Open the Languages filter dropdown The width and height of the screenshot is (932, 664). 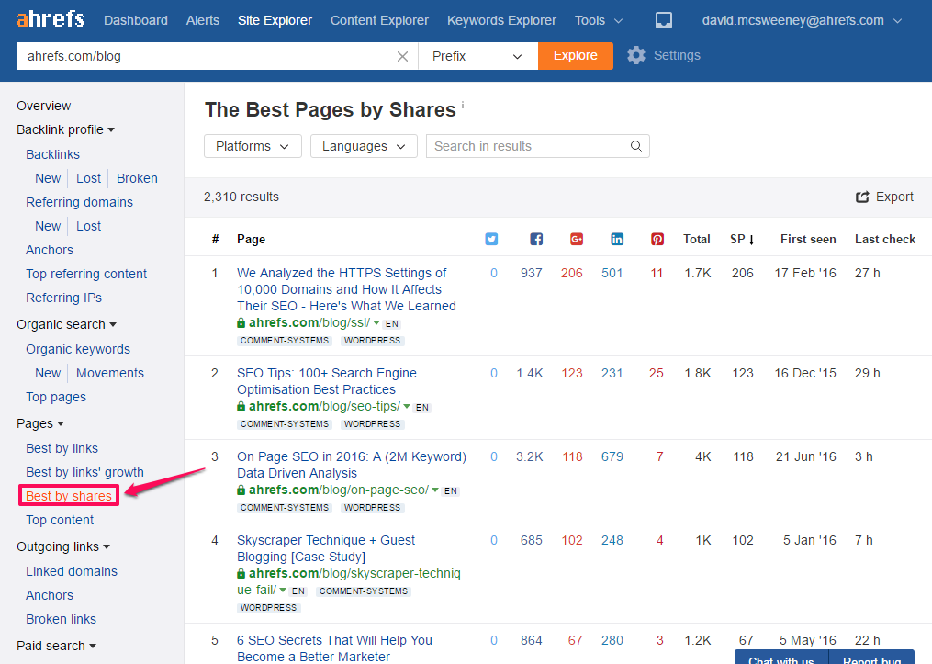(364, 146)
